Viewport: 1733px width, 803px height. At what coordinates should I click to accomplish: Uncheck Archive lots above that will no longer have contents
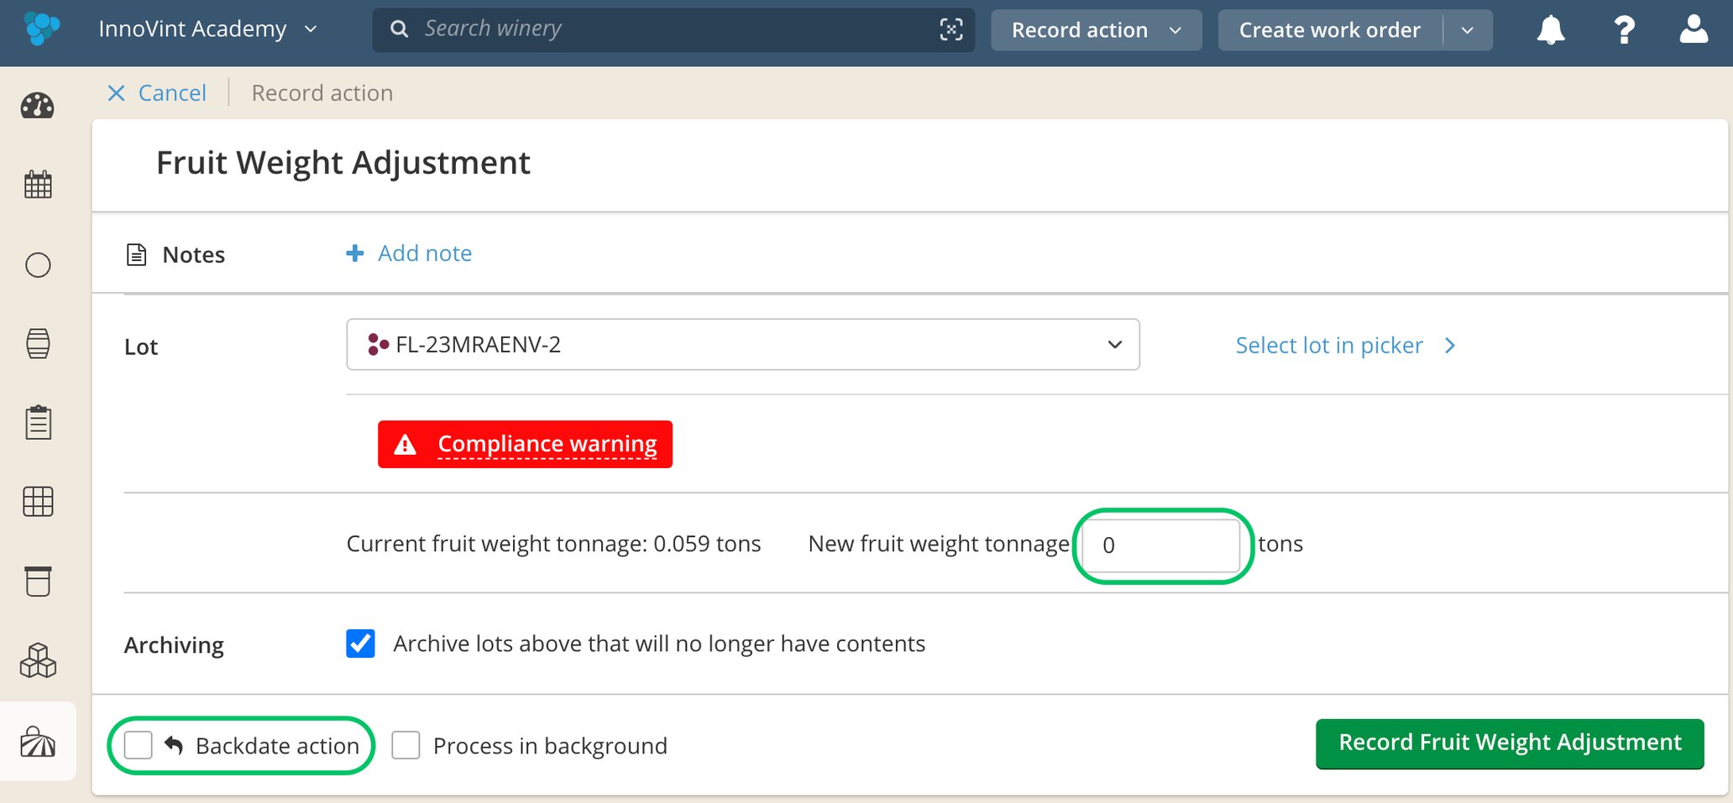tap(360, 644)
